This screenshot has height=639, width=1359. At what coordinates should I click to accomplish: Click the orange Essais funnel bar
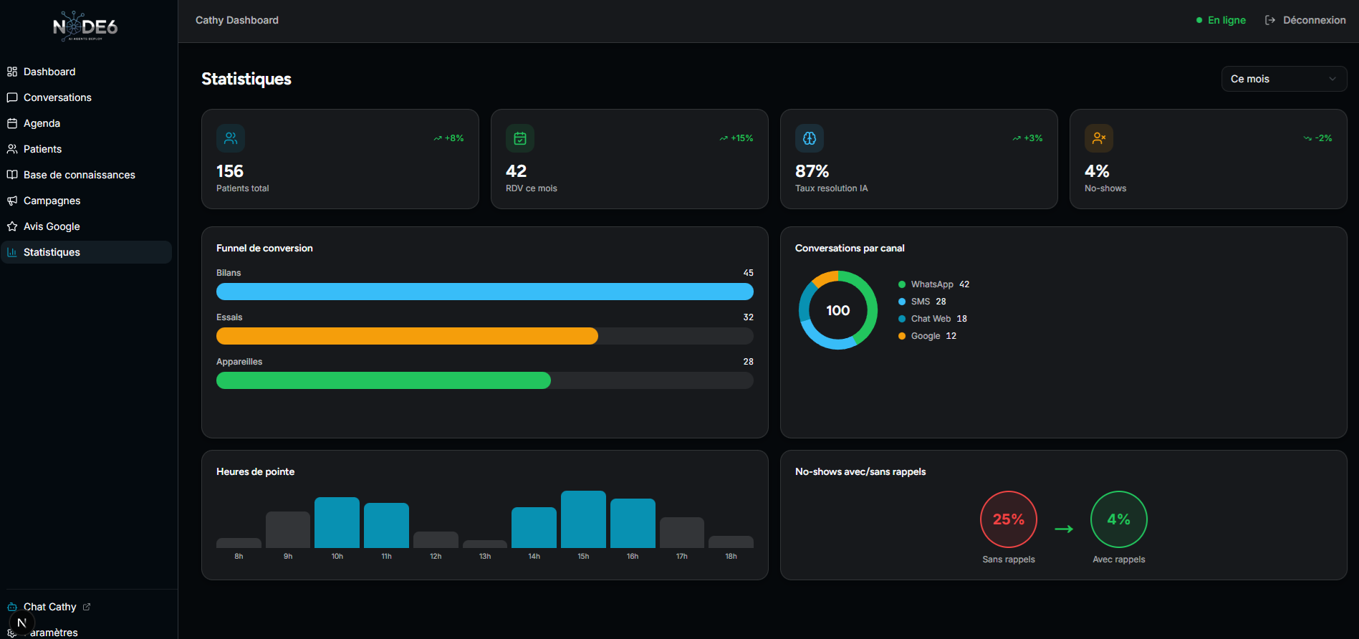click(407, 336)
